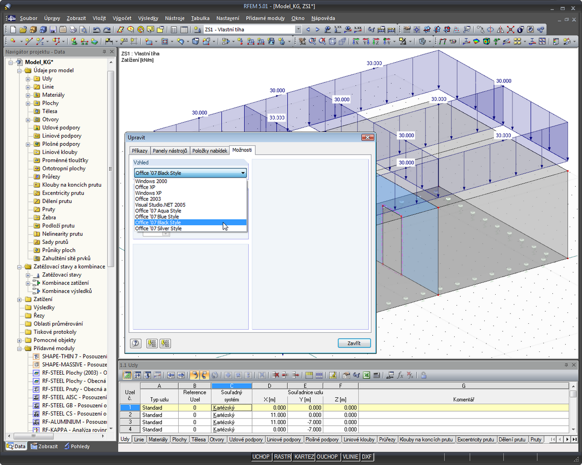Switch to Zobrazit navigator tab
Image resolution: width=582 pixels, height=465 pixels.
43,446
